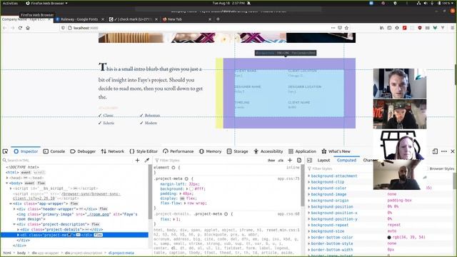Viewport: 457px width, 257px height.
Task: Select the Computed sidebar tab
Action: pos(346,160)
